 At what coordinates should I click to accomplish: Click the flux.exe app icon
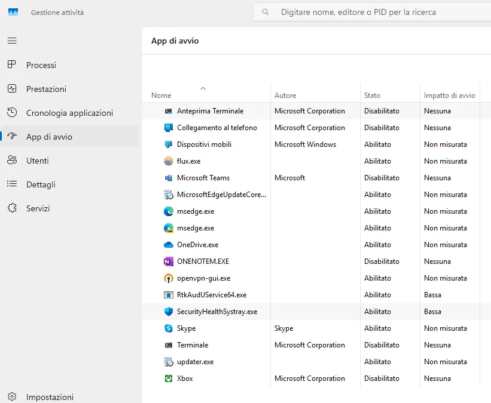pyautogui.click(x=169, y=161)
